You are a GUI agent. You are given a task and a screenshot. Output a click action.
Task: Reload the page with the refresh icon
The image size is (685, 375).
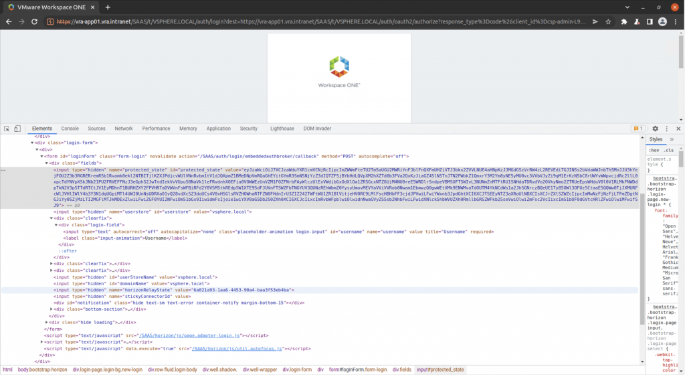(35, 21)
